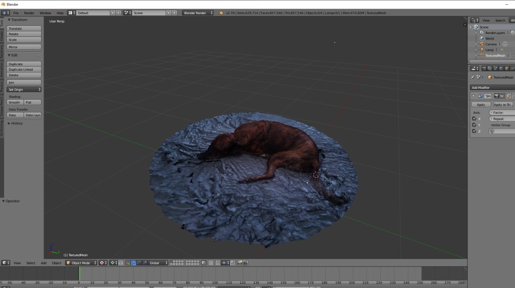Click Apply on the Mirror modifier
This screenshot has height=288, width=515.
click(x=481, y=104)
